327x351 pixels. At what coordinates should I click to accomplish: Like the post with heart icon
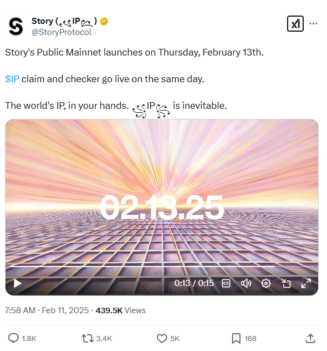point(162,338)
